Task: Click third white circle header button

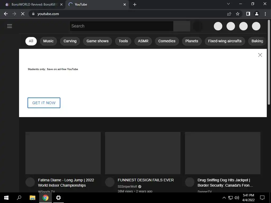Action: 243,26
